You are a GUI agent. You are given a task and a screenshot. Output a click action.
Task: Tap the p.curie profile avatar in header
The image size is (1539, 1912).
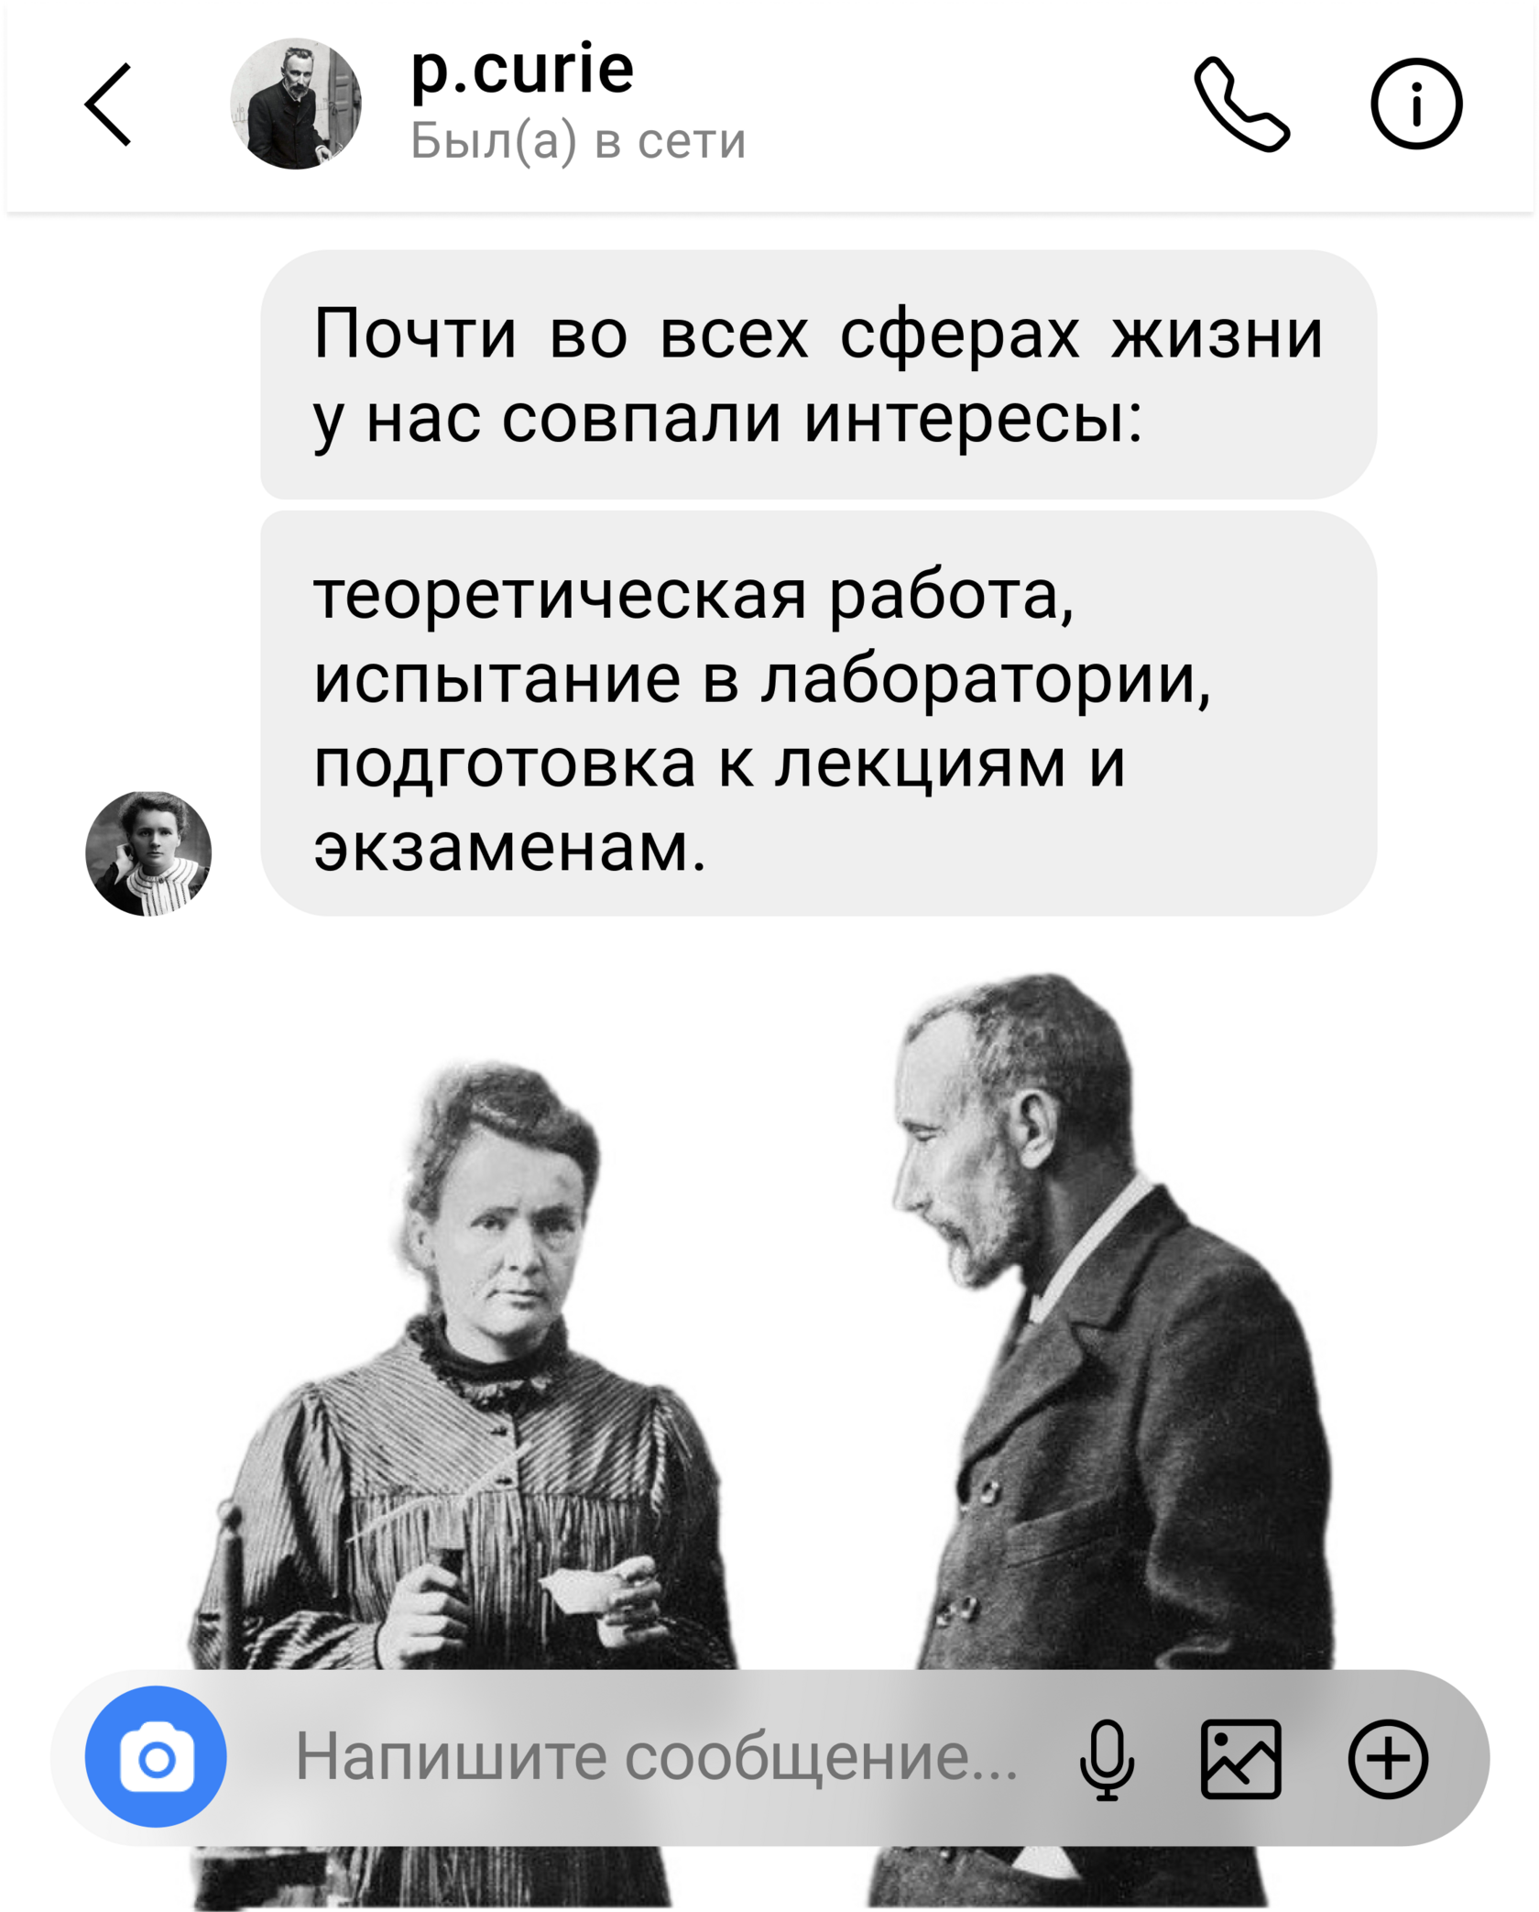point(295,104)
